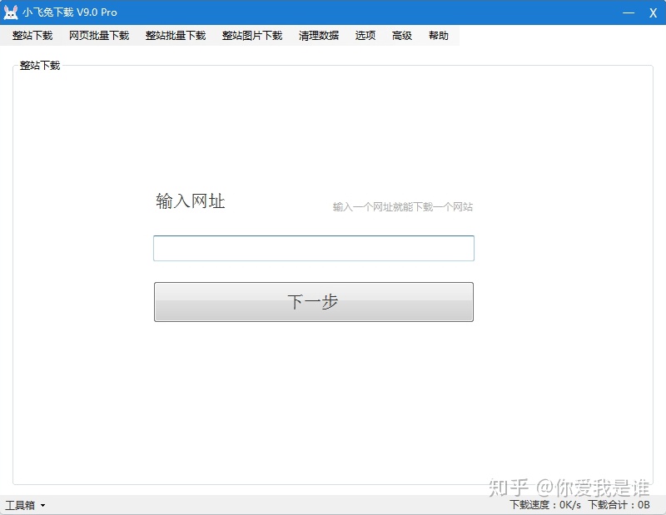
Task: Close the 小飞兔下载 window
Action: coord(653,12)
